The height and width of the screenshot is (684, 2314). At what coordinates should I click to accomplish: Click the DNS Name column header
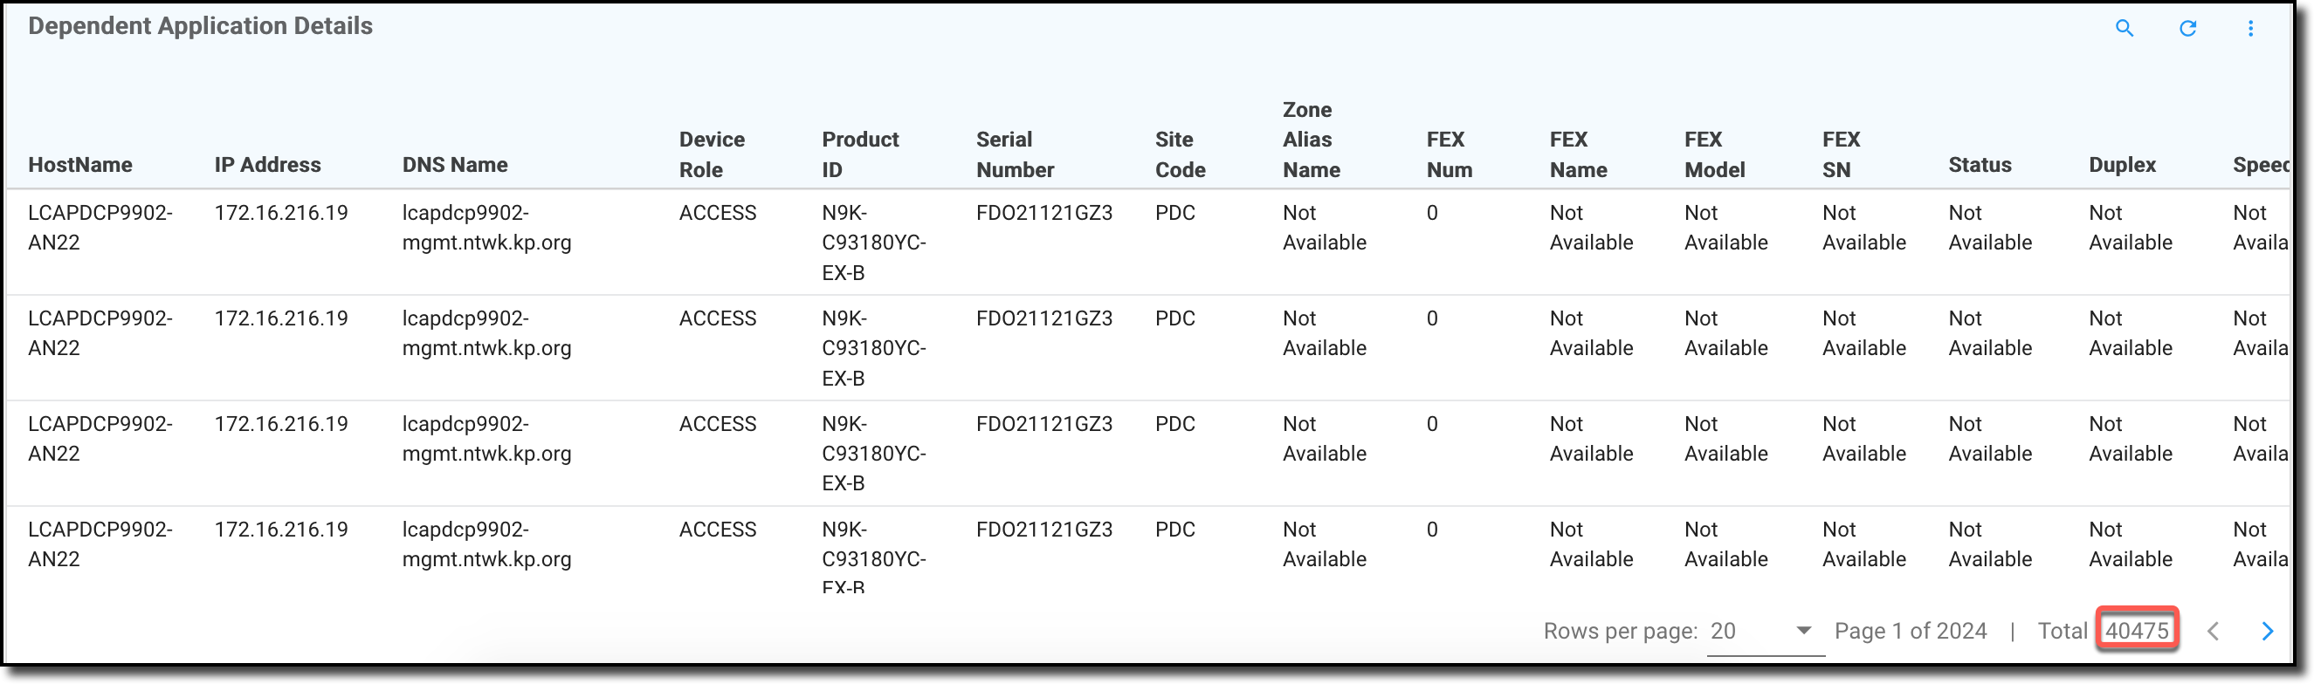tap(455, 165)
